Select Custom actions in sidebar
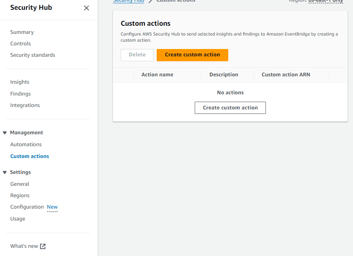This screenshot has height=256, width=353. [x=30, y=156]
